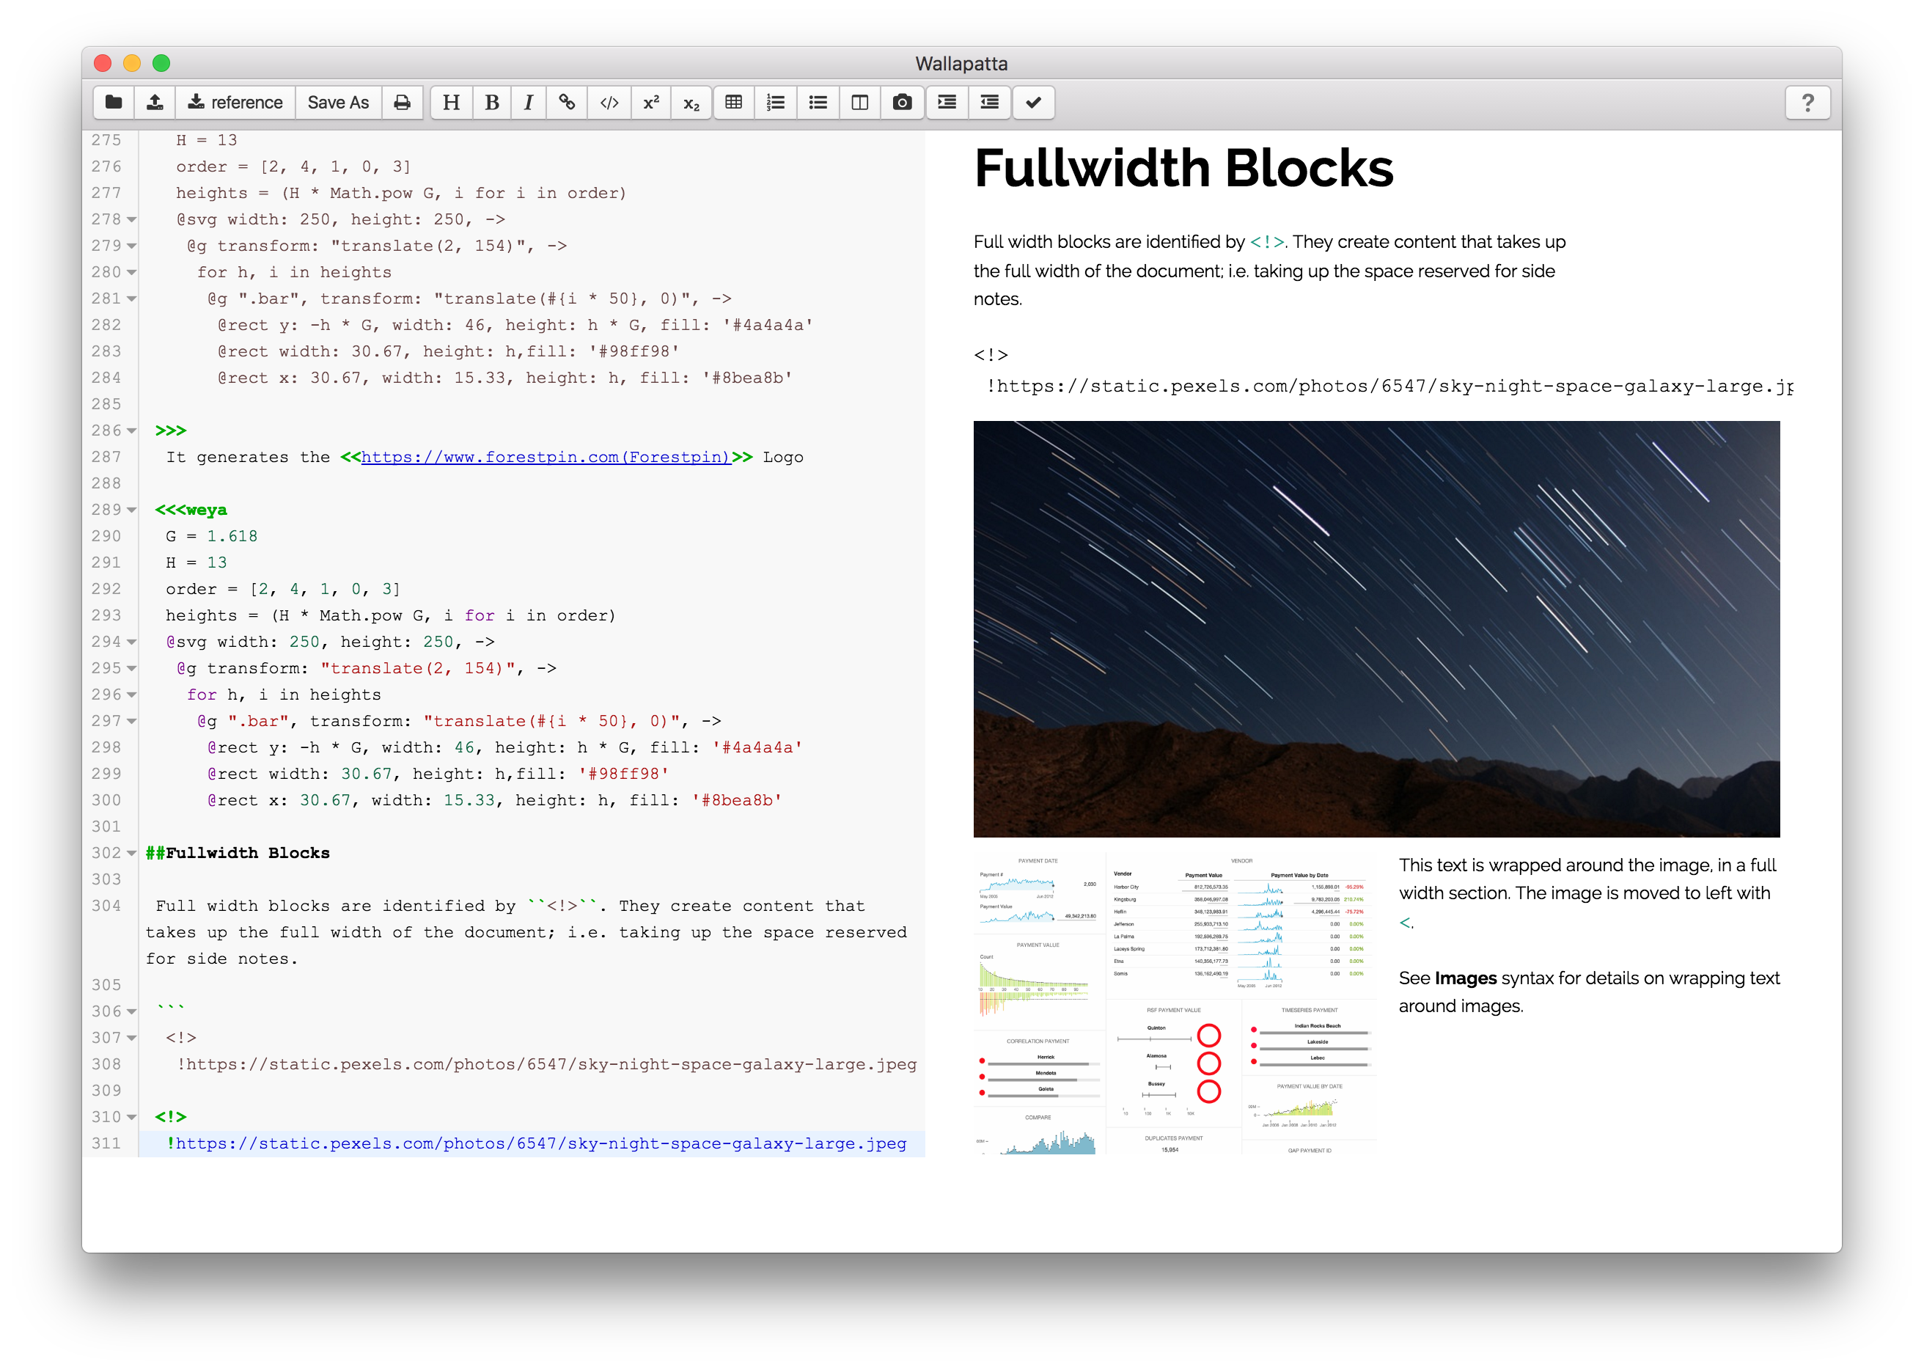This screenshot has width=1924, height=1370.
Task: Insert a hyperlink via link icon
Action: [x=567, y=102]
